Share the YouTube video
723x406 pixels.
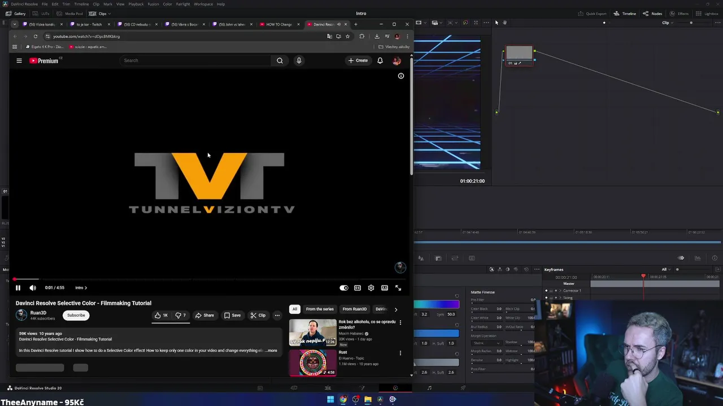(x=204, y=315)
